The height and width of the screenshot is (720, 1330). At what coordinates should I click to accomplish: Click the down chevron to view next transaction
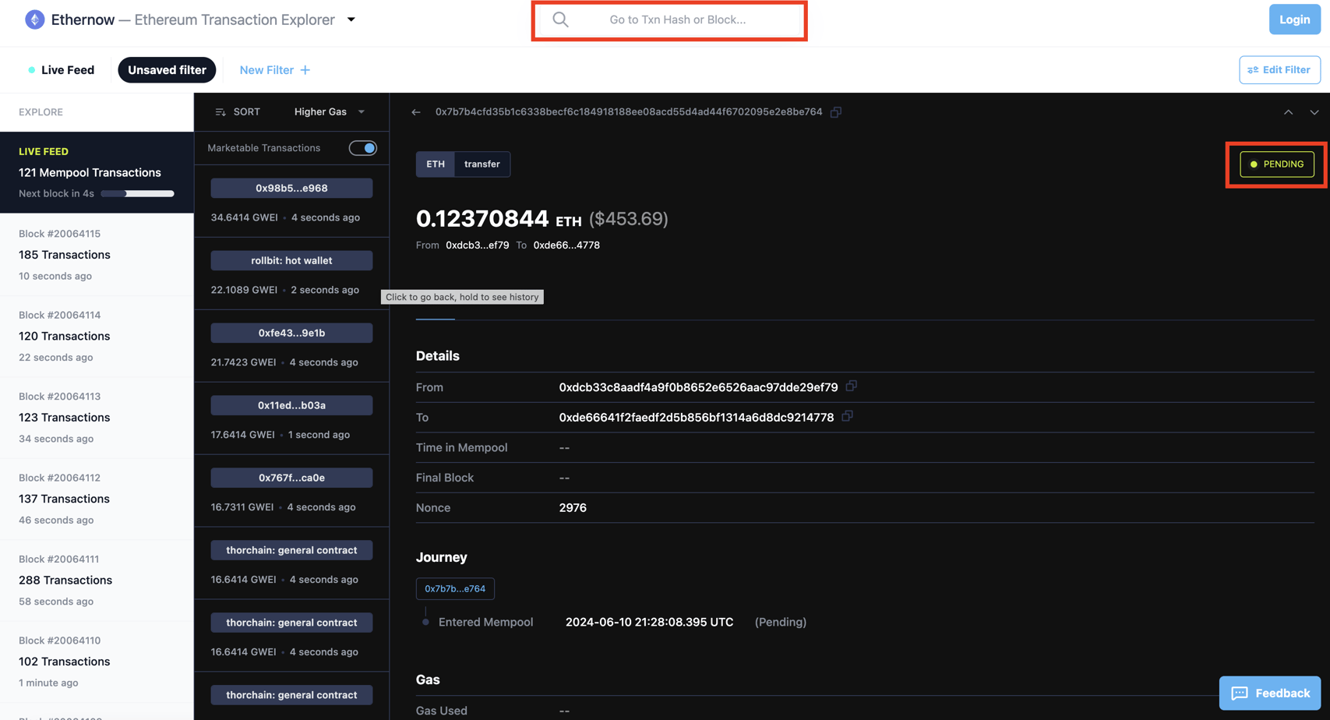click(x=1314, y=112)
